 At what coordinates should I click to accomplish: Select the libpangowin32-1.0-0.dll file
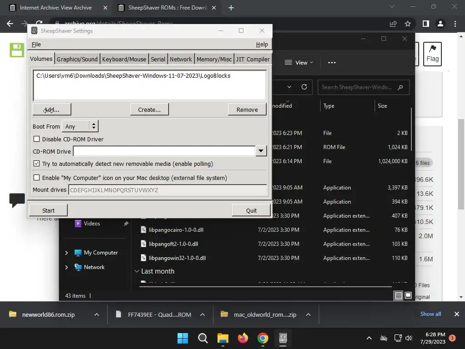pos(178,258)
